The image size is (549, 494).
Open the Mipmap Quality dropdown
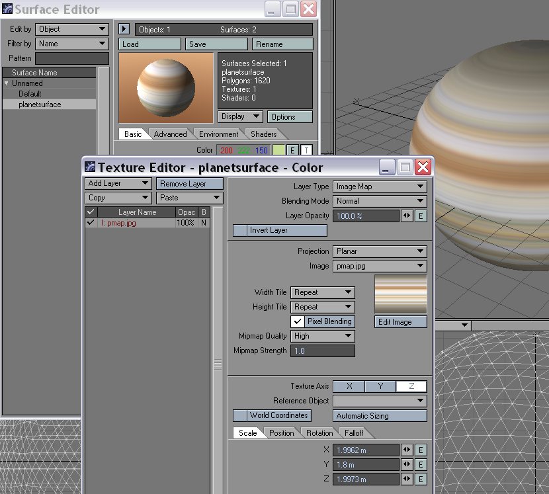click(322, 336)
